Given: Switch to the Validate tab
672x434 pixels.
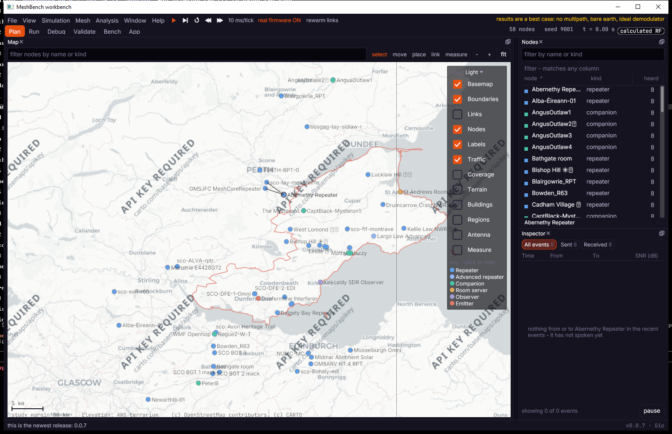Looking at the screenshot, I should [85, 31].
